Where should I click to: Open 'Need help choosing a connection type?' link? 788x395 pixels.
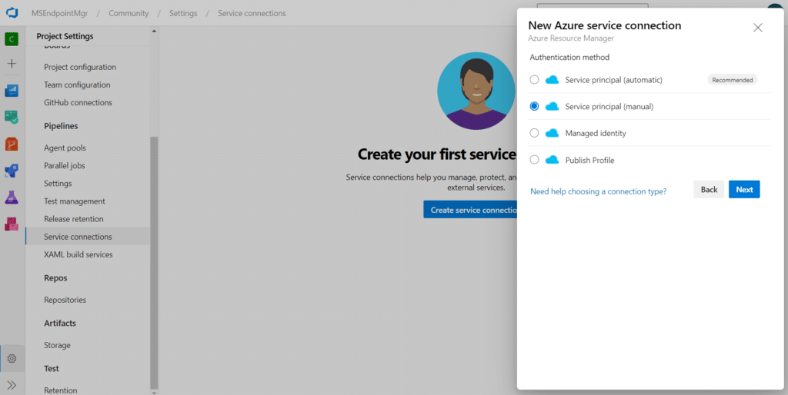pyautogui.click(x=599, y=191)
